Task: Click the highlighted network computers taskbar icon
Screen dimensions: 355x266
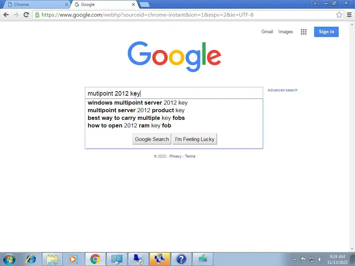Action: pyautogui.click(x=159, y=259)
